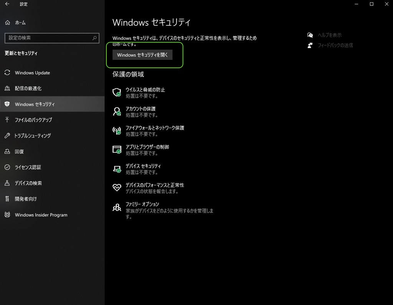
Task: Minimize the Settings window
Action: 357,4
